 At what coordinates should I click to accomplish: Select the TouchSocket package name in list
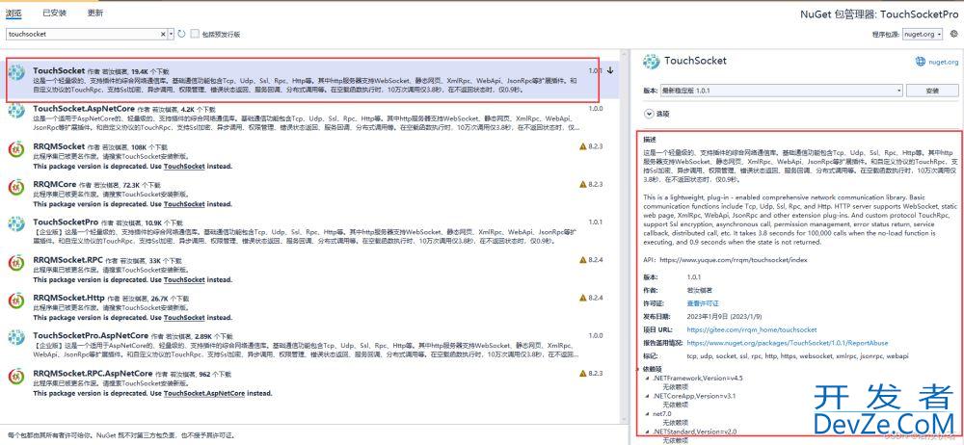(59, 70)
